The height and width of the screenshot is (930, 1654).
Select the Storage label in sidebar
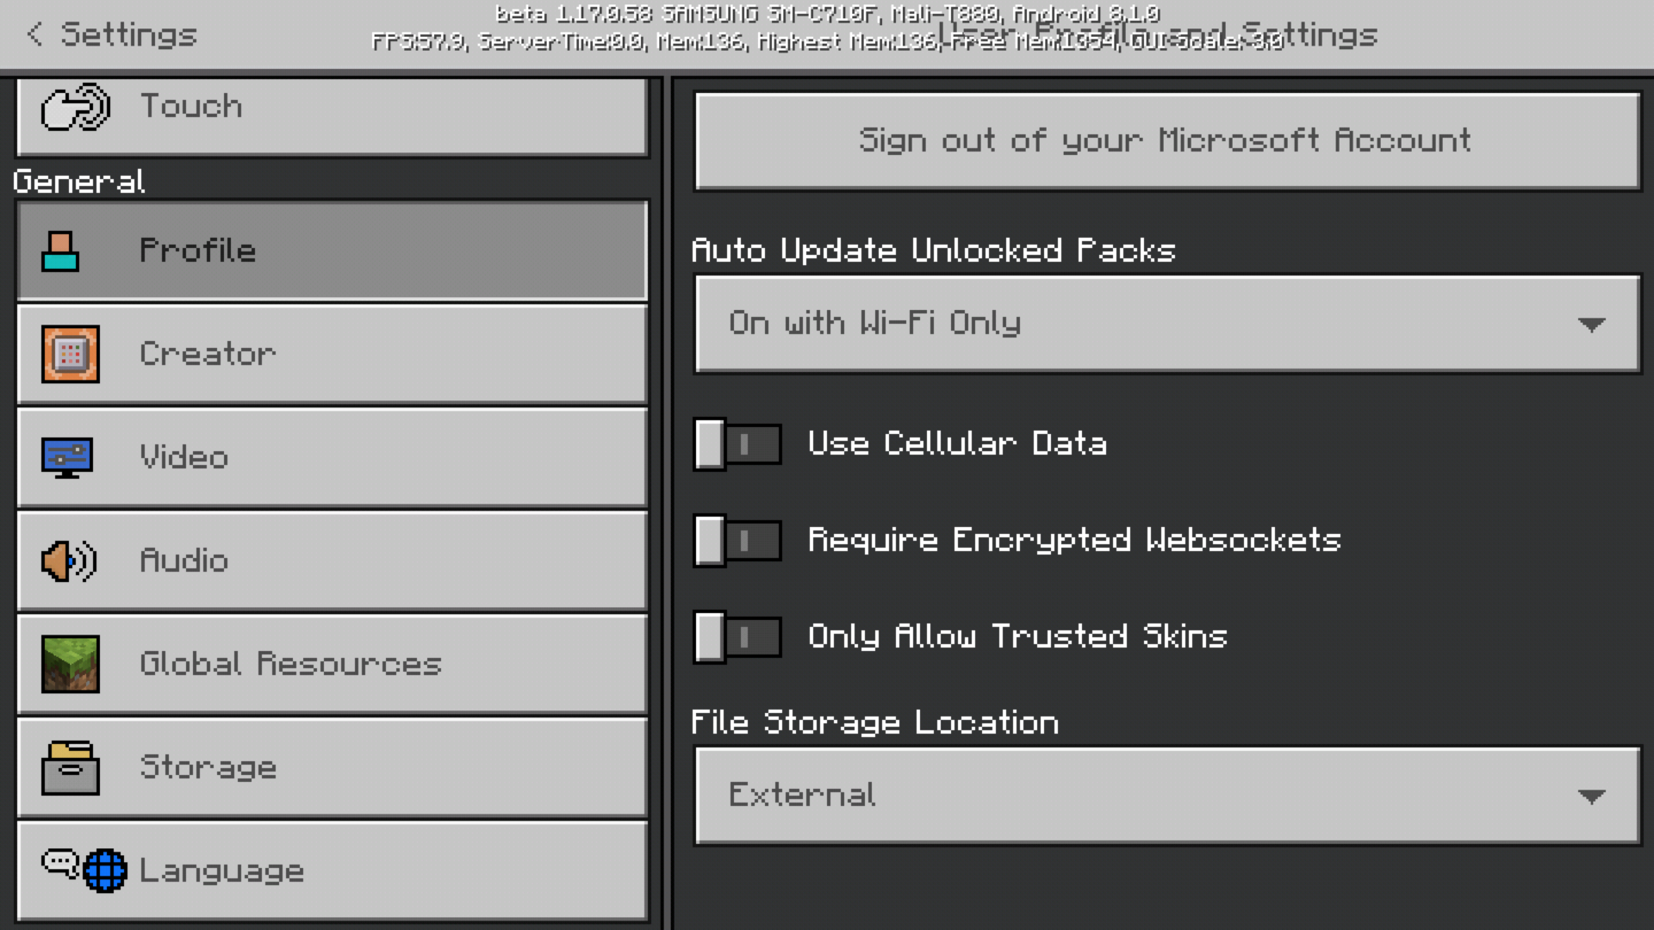point(208,767)
